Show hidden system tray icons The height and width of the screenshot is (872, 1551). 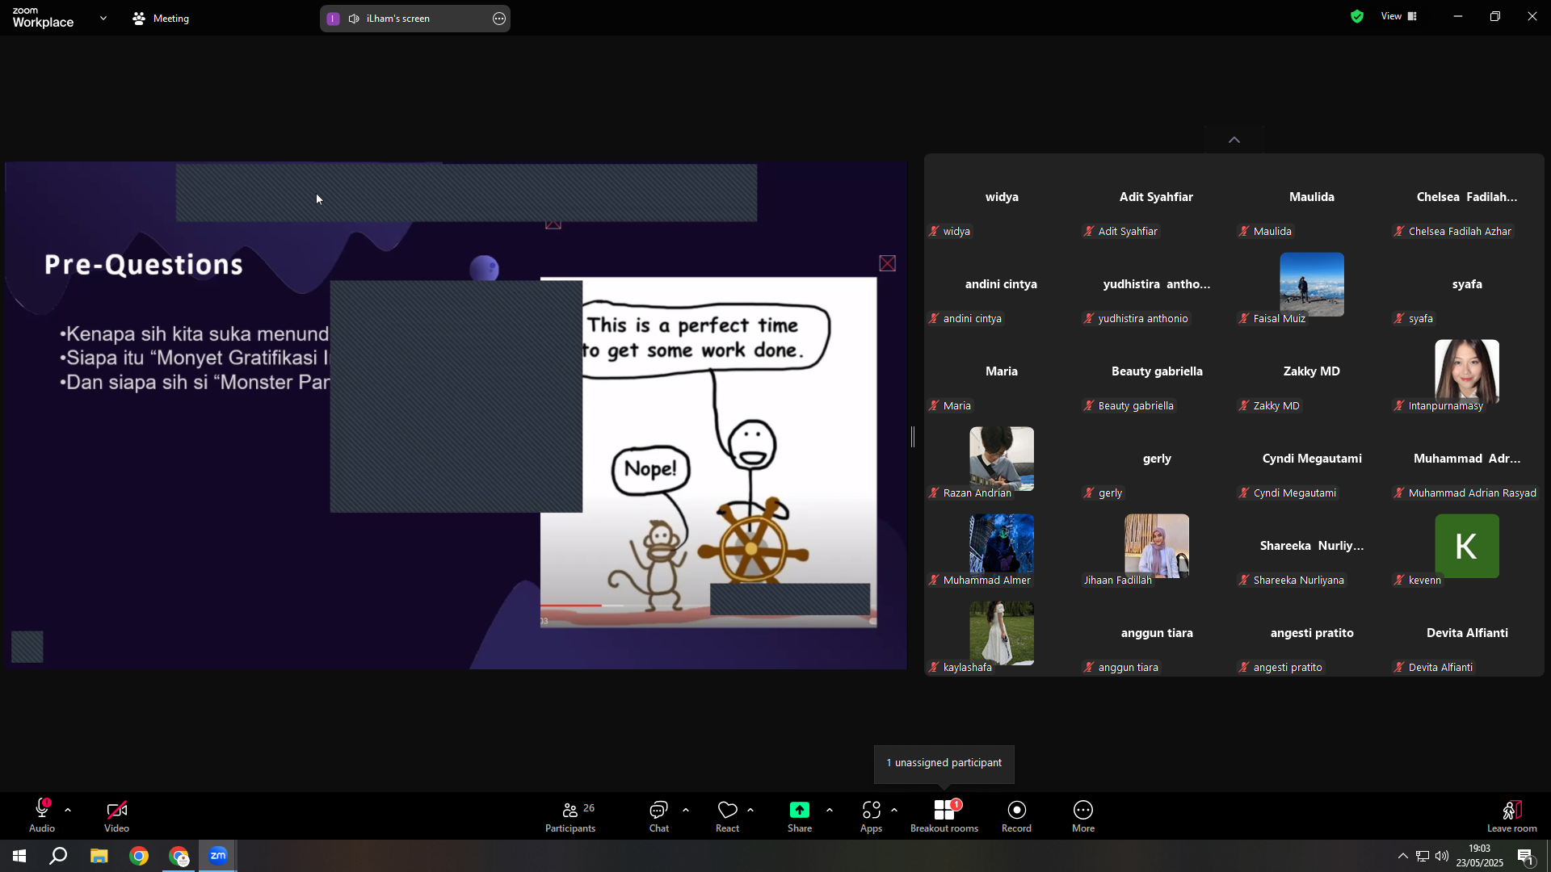pos(1403,856)
